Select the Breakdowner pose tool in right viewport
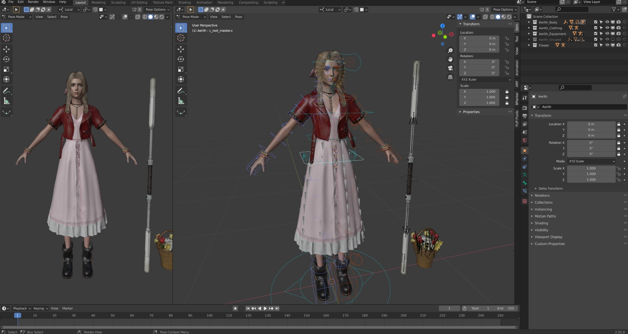The width and height of the screenshot is (628, 334). (181, 112)
